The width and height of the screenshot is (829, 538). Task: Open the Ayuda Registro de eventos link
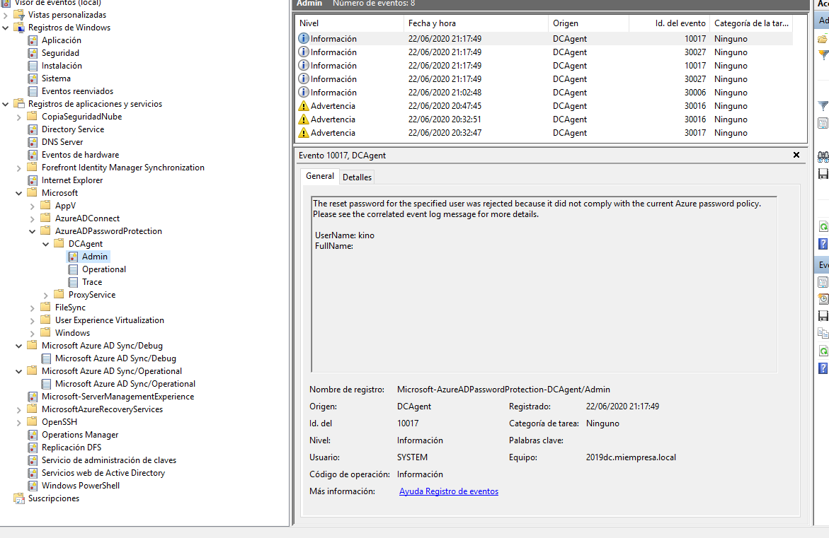coord(448,491)
